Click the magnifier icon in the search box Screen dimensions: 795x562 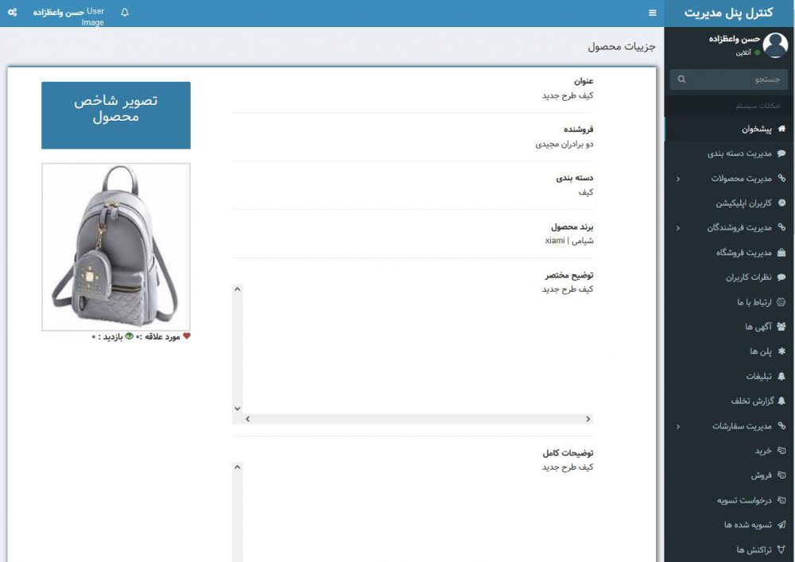(681, 79)
